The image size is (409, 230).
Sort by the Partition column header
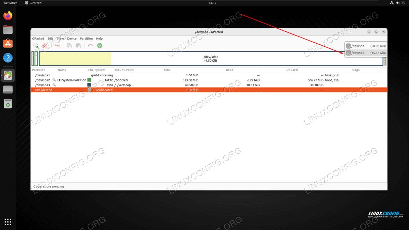39,70
